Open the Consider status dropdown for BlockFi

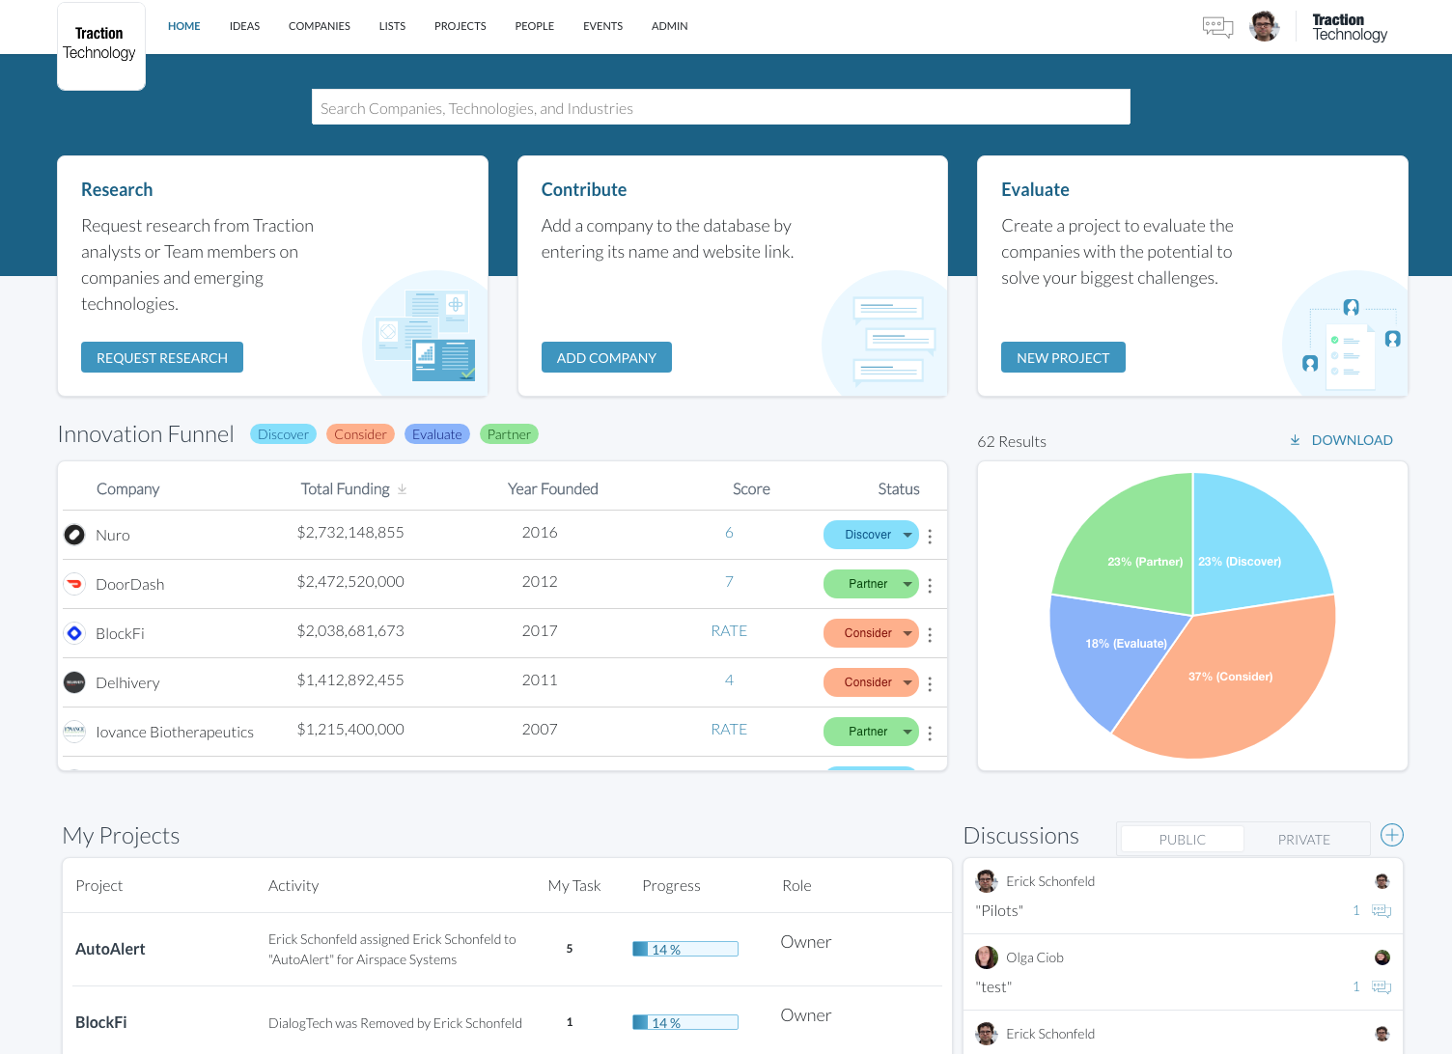tap(871, 633)
